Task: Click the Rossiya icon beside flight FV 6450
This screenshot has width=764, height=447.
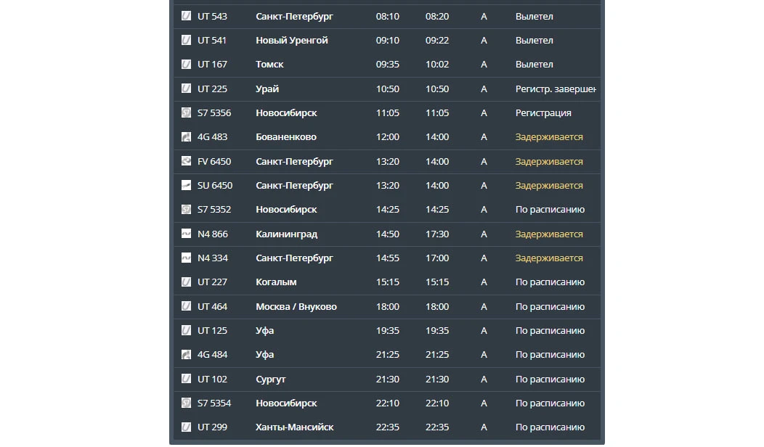Action: pyautogui.click(x=186, y=161)
